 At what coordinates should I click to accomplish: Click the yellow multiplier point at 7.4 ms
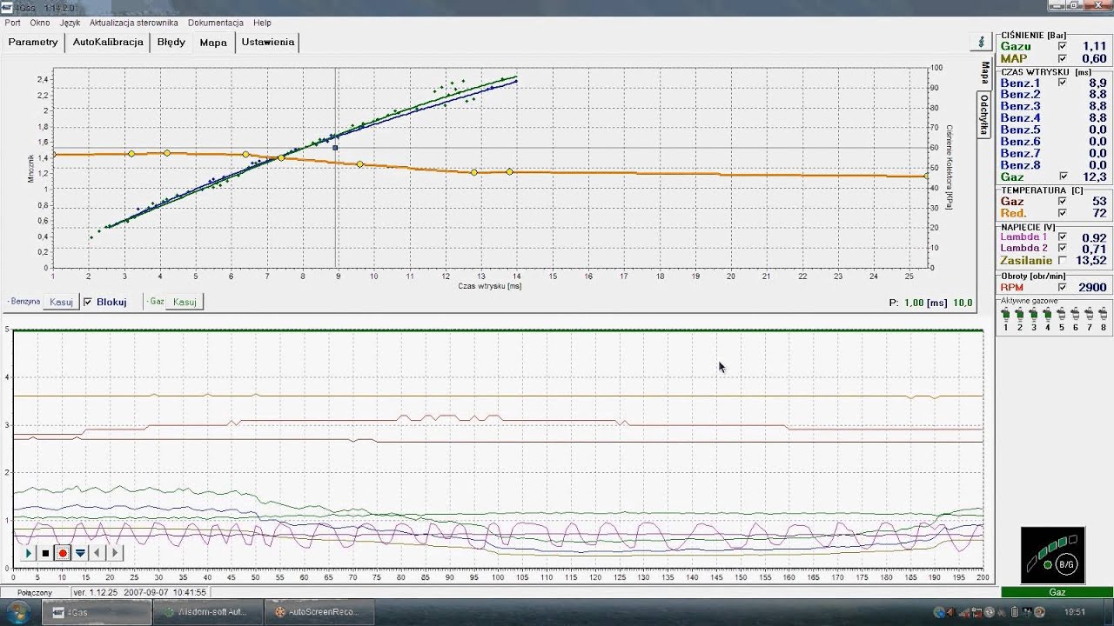tap(281, 157)
